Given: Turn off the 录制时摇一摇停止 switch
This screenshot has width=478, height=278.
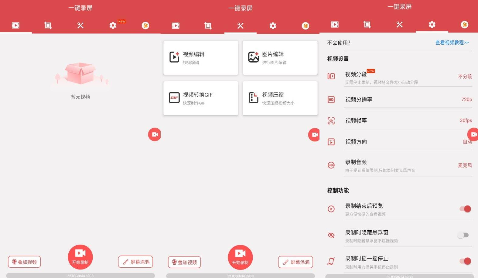Looking at the screenshot, I should point(465,261).
